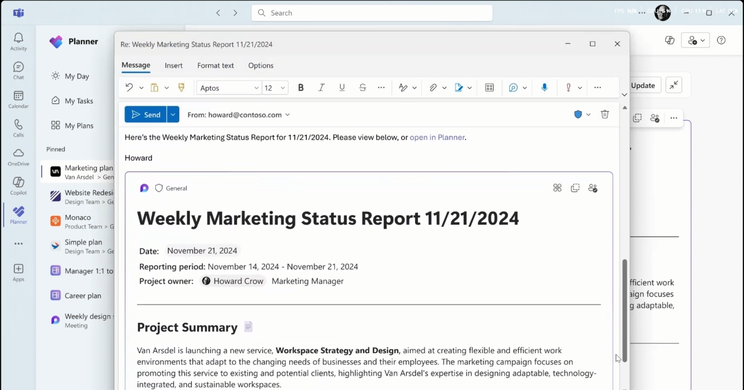Open My Plans in Planner
The image size is (744, 390).
[79, 126]
